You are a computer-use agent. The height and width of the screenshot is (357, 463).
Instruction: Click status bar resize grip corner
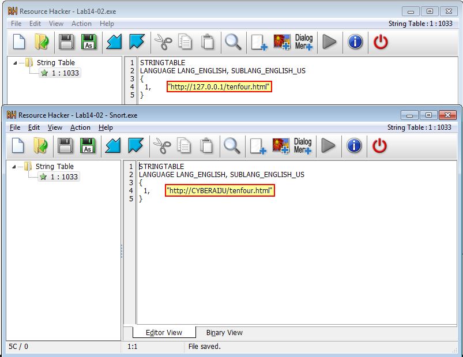454,350
